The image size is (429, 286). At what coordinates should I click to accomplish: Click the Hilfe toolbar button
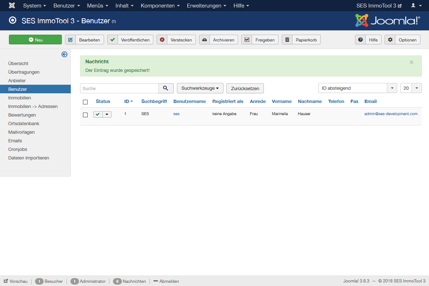coord(368,40)
